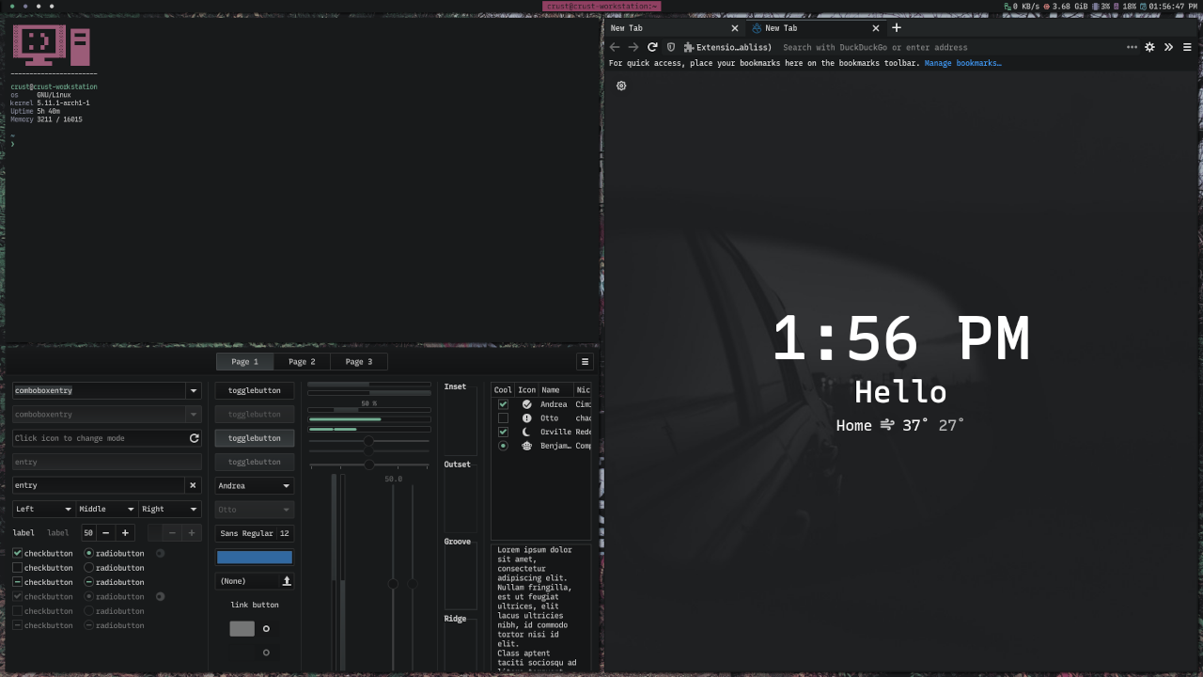Check the Cool checkbox in Otto row

tap(503, 418)
